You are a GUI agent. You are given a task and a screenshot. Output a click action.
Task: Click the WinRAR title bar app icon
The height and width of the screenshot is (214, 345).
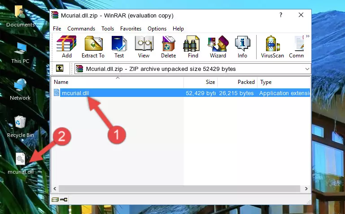tap(55, 15)
